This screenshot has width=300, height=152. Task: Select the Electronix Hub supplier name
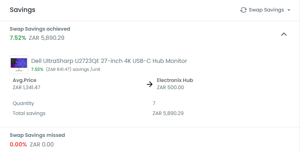click(175, 80)
